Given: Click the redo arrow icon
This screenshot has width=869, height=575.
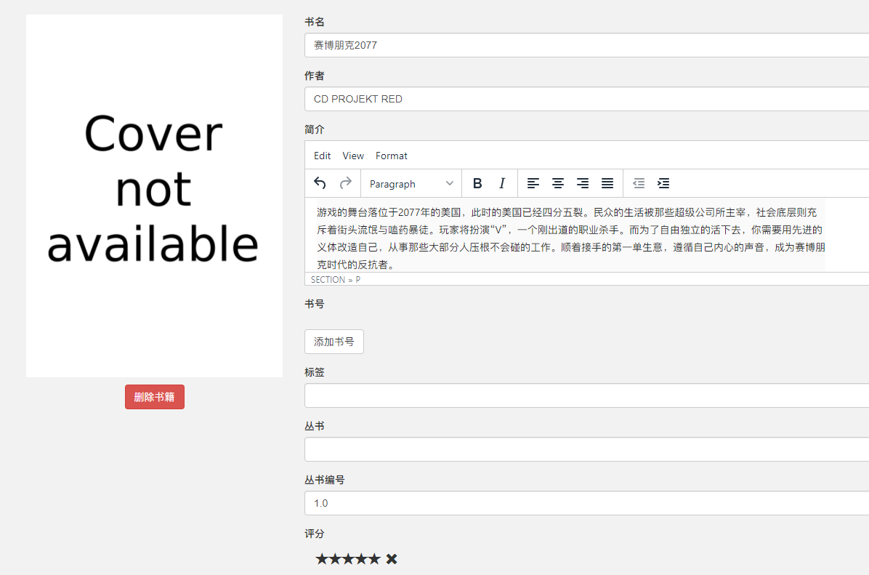Looking at the screenshot, I should (x=345, y=183).
